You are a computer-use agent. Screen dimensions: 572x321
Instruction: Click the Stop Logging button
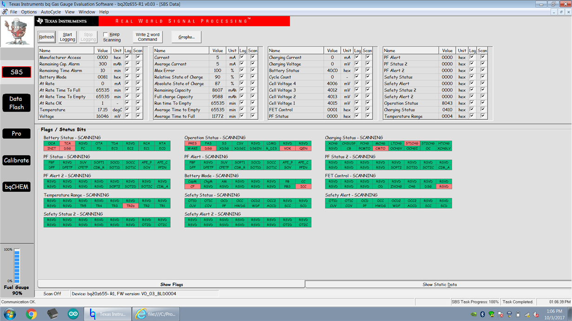click(x=88, y=37)
